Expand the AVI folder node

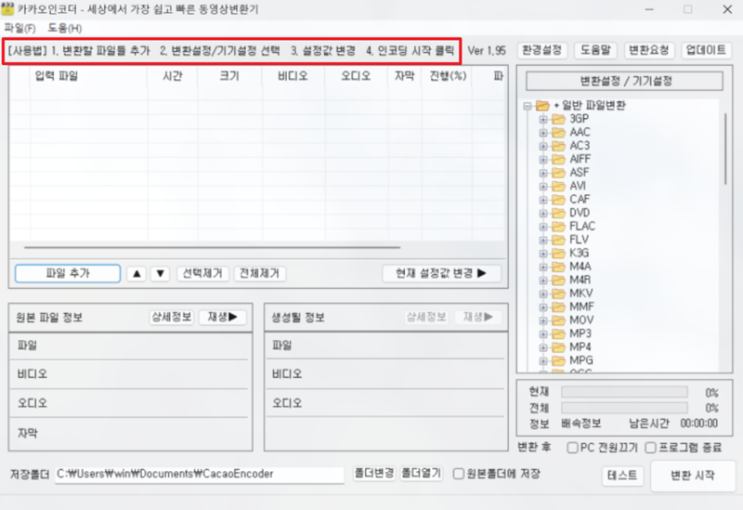pyautogui.click(x=543, y=187)
